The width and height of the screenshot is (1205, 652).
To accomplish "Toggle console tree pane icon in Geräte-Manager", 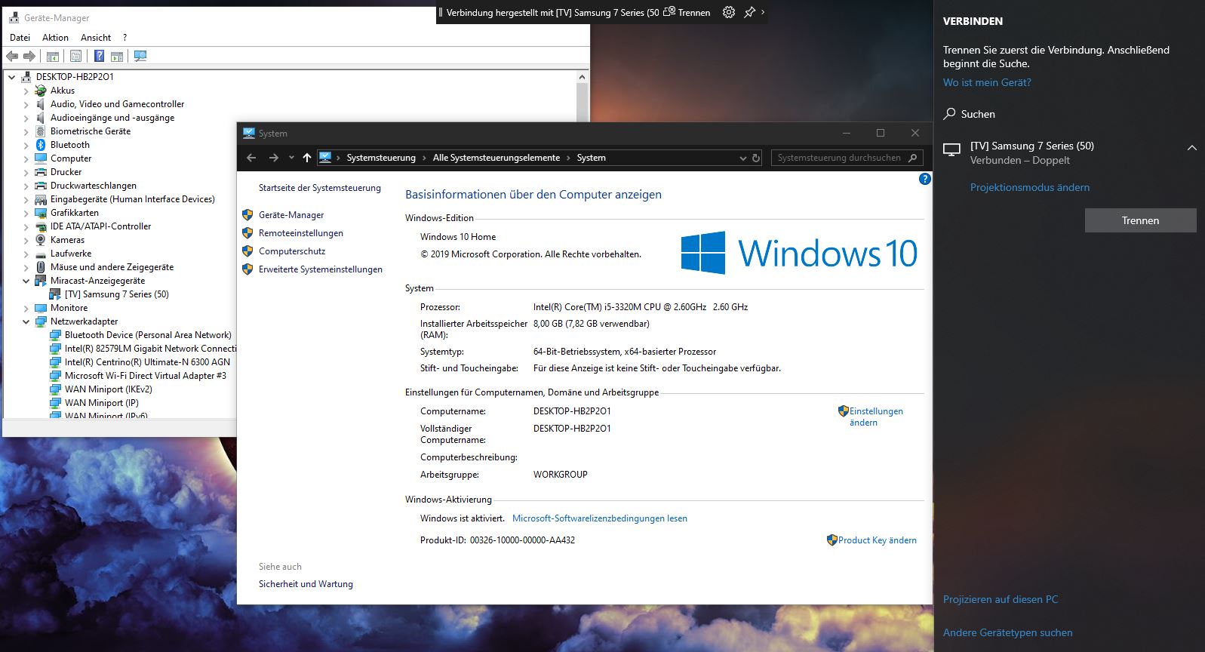I will [x=53, y=57].
